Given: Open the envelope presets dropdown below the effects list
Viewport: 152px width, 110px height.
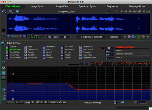Looking at the screenshot, I should pos(4,62).
